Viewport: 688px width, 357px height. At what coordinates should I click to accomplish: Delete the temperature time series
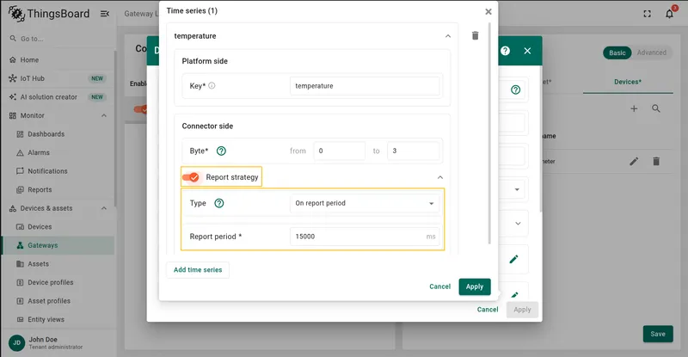pos(476,35)
